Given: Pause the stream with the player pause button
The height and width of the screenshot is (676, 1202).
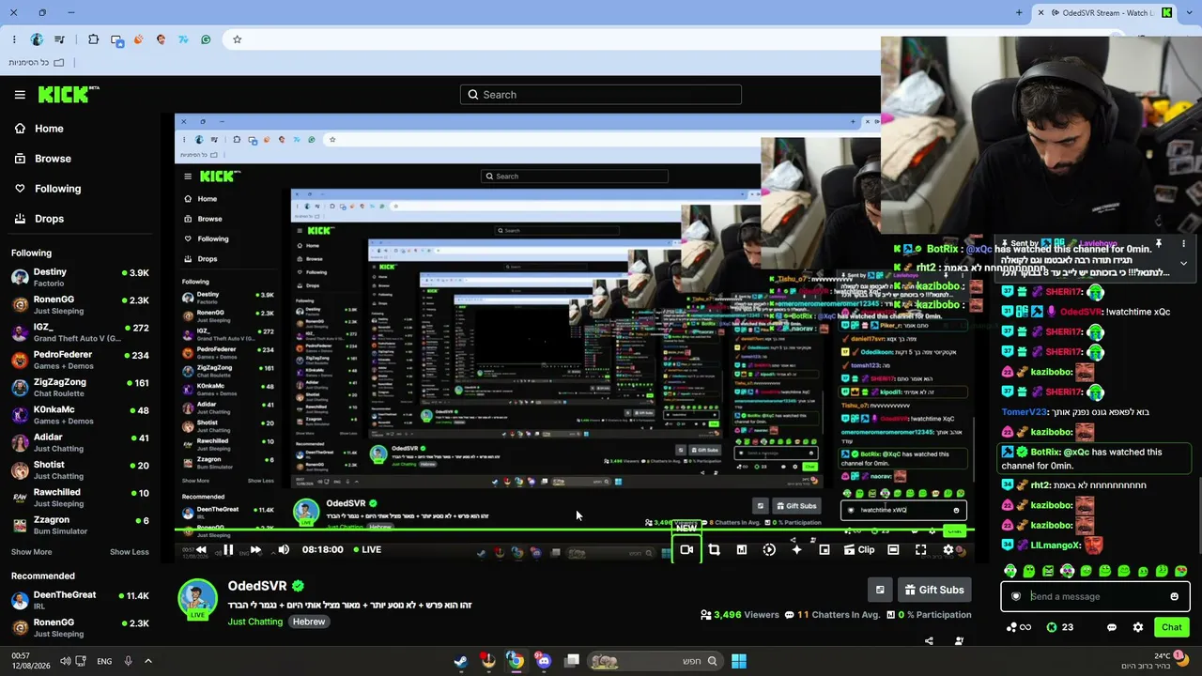Looking at the screenshot, I should coord(228,550).
